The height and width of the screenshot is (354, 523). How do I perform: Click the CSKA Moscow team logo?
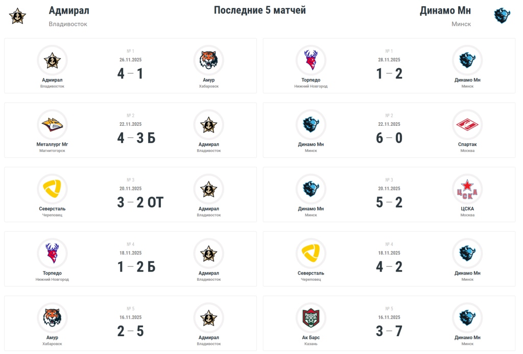467,189
